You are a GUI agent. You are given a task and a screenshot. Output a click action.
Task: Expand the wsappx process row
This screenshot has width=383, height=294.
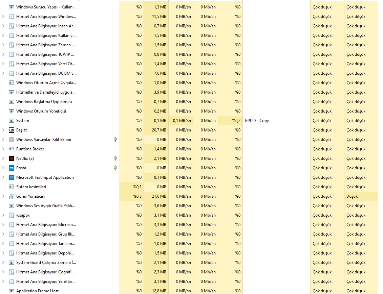[3, 215]
